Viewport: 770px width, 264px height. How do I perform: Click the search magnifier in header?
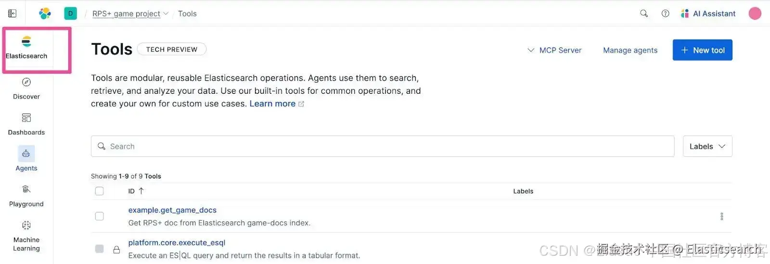click(x=643, y=13)
